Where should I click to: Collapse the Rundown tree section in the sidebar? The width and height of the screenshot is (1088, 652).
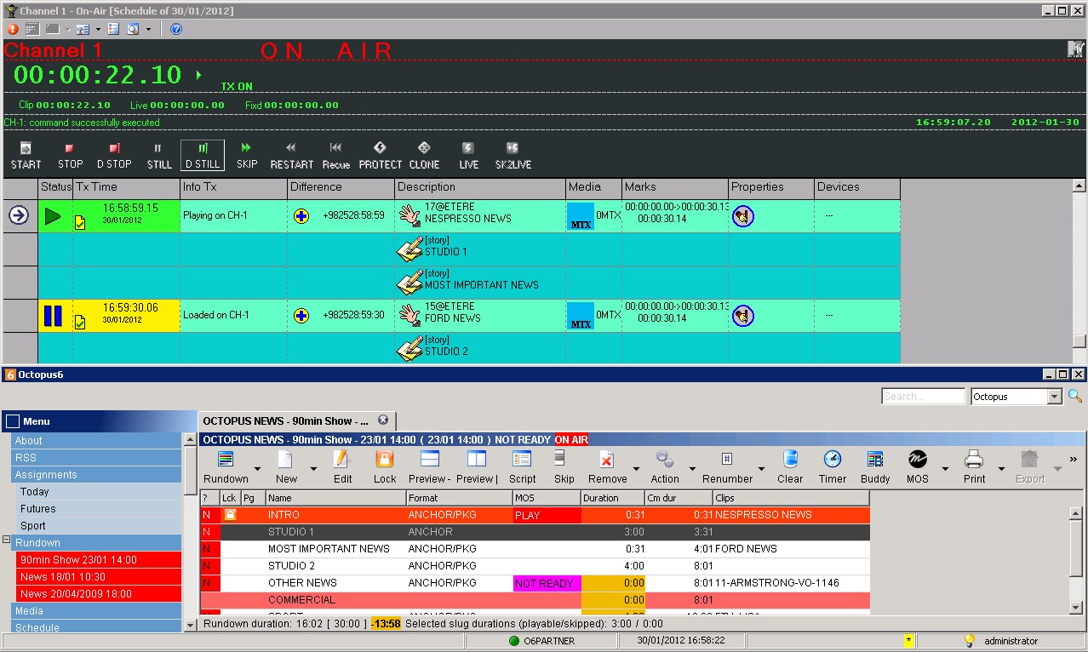[7, 540]
